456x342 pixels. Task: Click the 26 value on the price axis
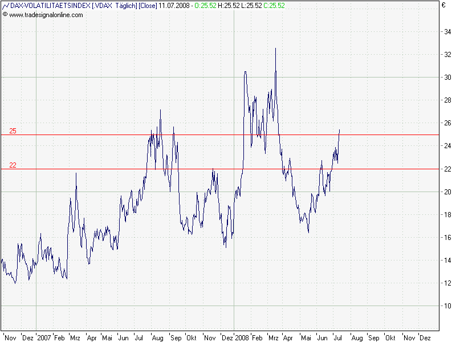click(447, 123)
